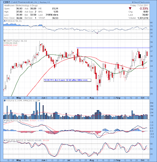The image size is (157, 162).
Task: Click the Bid value 32.50
Action: [33, 15]
